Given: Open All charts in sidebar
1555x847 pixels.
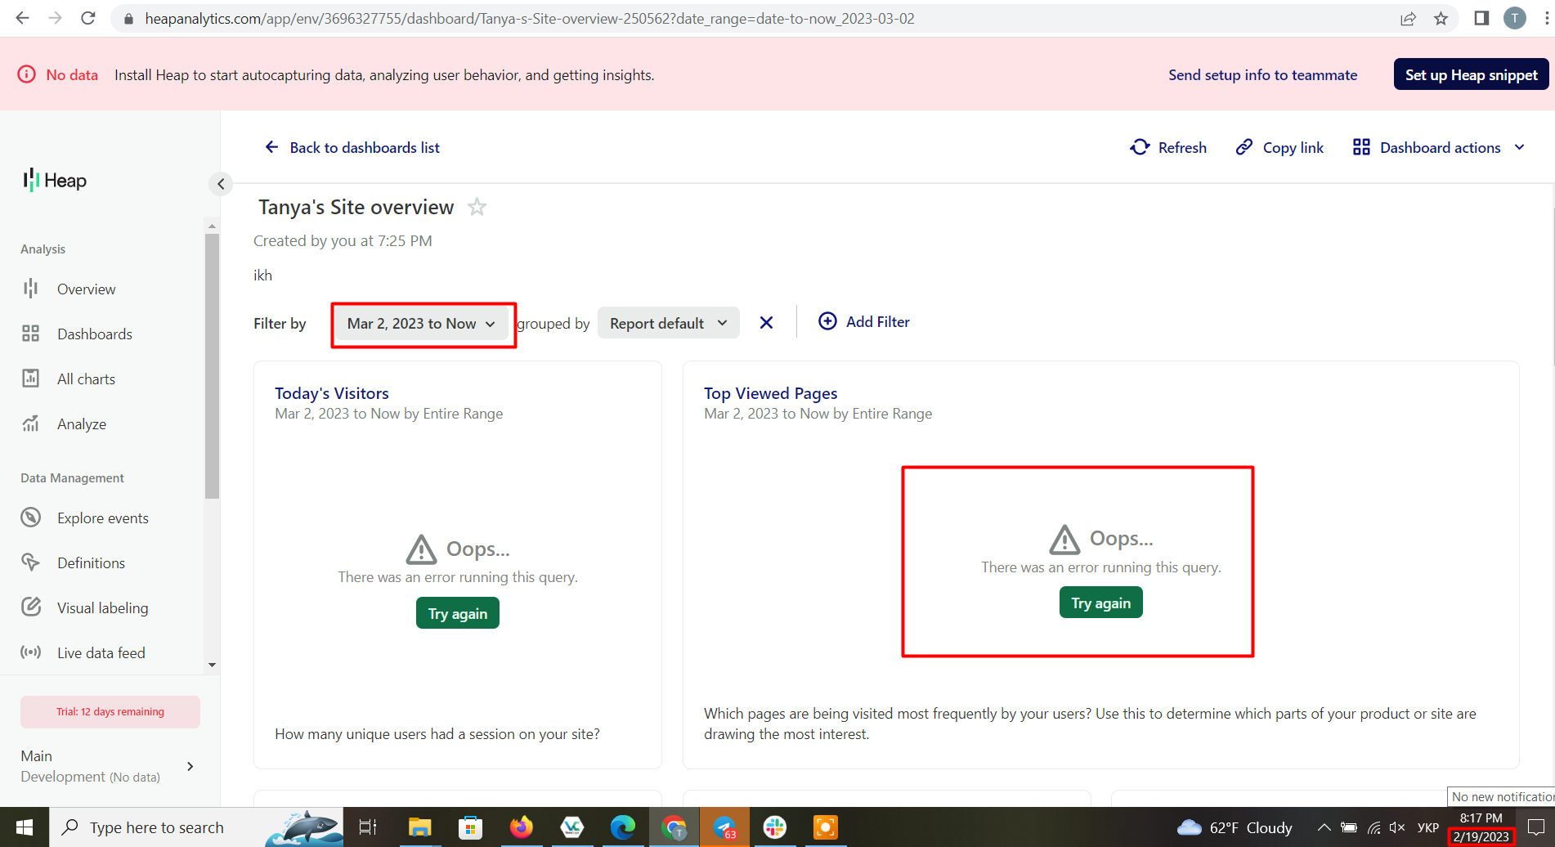Looking at the screenshot, I should tap(86, 379).
